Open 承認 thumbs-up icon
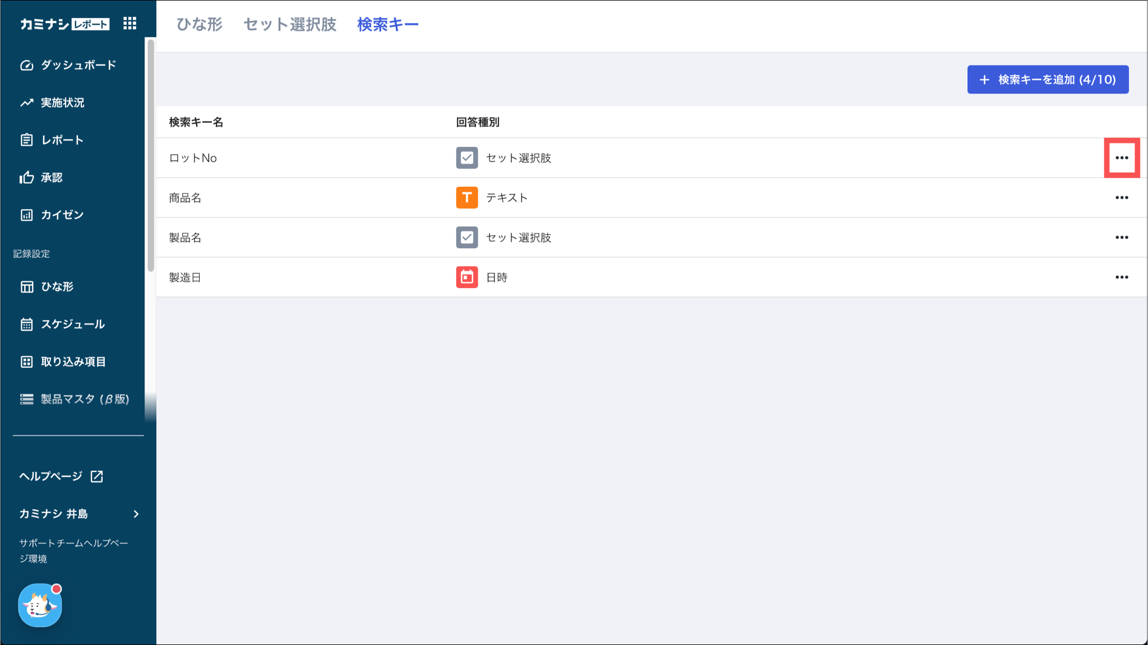This screenshot has height=645, width=1148. tap(26, 178)
